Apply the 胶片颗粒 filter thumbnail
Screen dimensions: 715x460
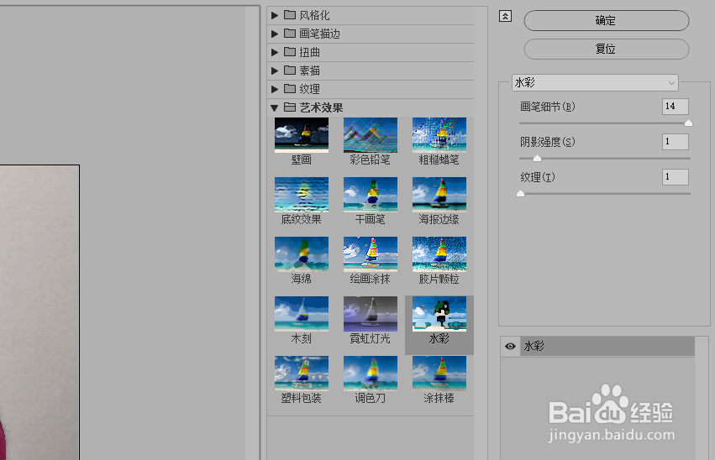coord(439,254)
